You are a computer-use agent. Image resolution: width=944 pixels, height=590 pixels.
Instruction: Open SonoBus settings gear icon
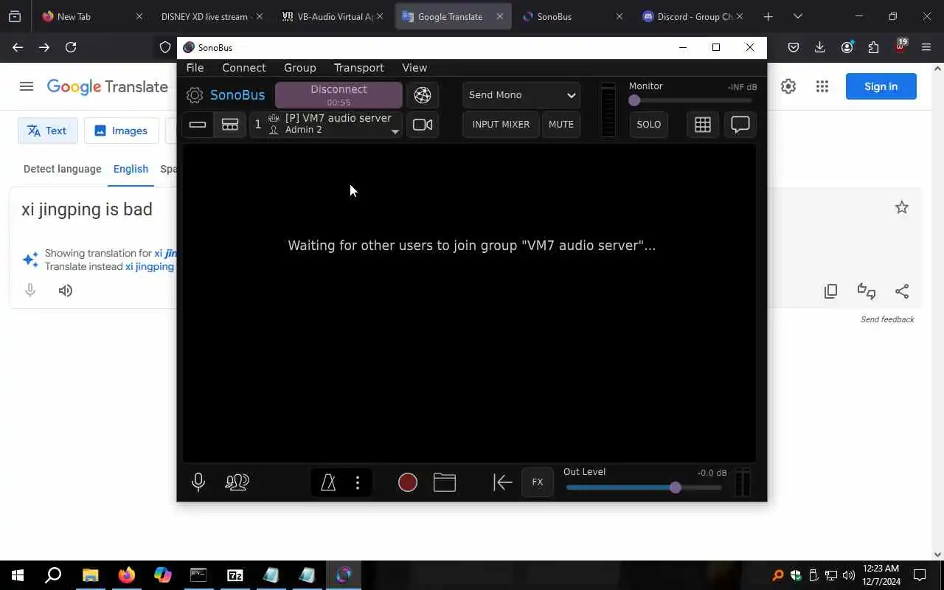coord(195,95)
